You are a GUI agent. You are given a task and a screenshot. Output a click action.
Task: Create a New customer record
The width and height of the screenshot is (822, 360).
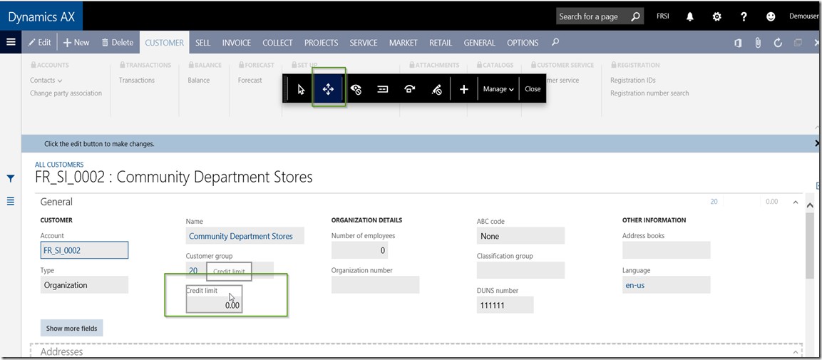click(76, 43)
